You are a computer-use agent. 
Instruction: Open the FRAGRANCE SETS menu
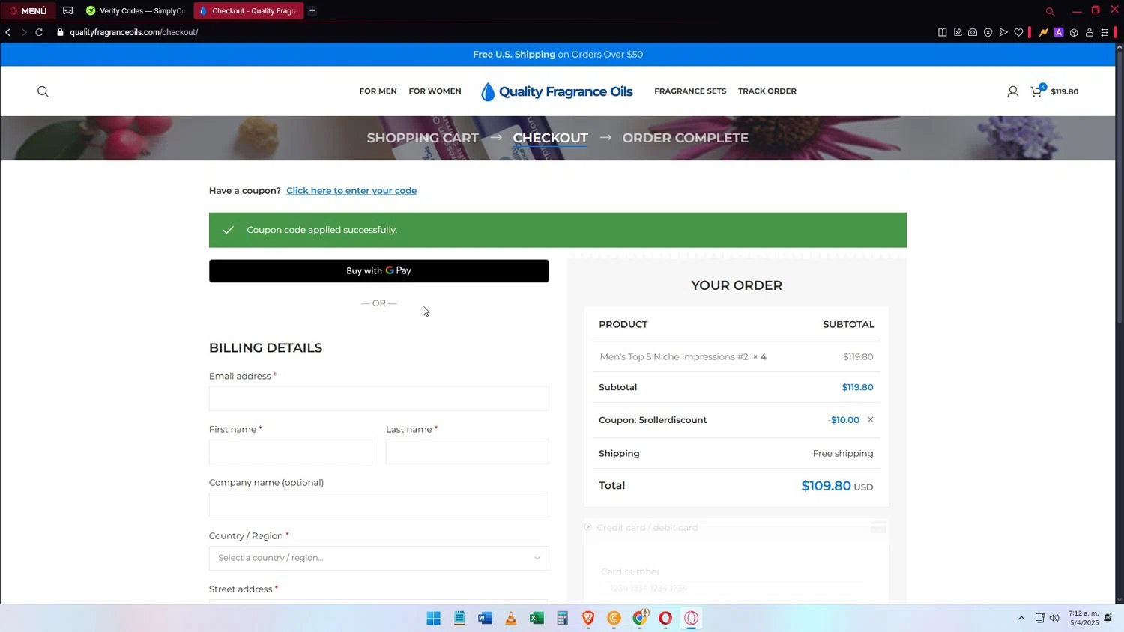[690, 91]
